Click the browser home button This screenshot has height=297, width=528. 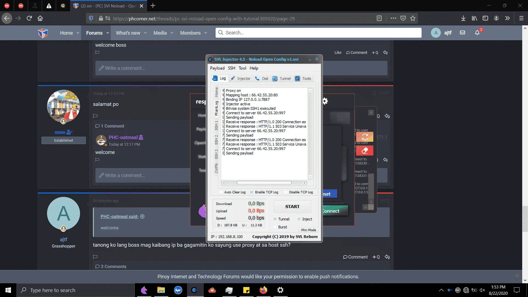40,18
